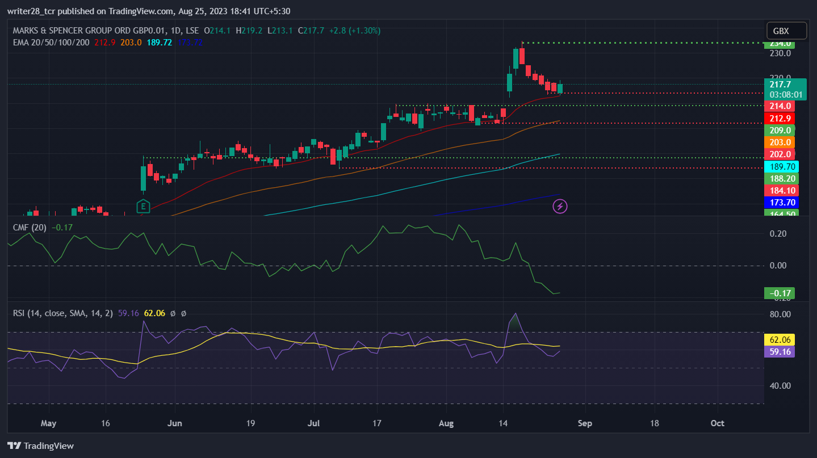Click the yellow 62.06 RSI axis tag
This screenshot has width=817, height=458.
[x=779, y=339]
